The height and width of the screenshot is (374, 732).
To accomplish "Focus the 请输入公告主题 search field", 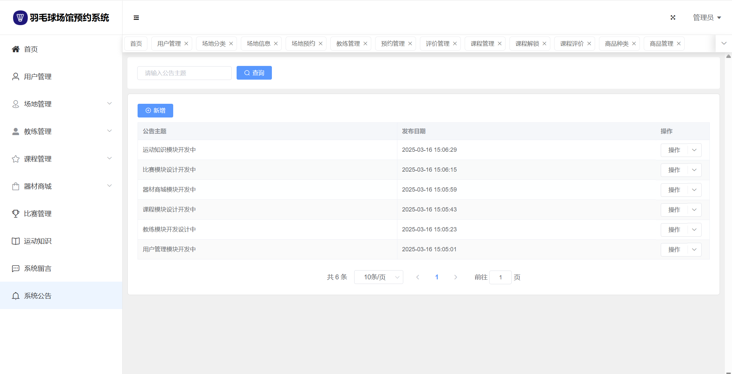I will coord(184,73).
